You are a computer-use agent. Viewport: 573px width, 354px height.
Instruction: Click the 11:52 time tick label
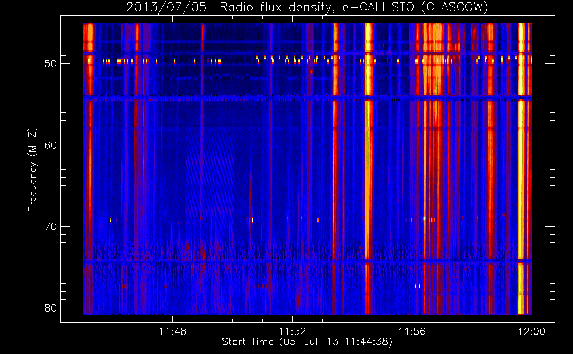292,332
